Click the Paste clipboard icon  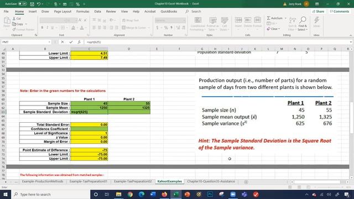[7, 21]
